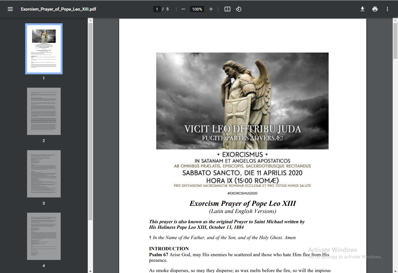The height and width of the screenshot is (273, 398).
Task: Click the 100% zoom level field
Action: (x=197, y=9)
